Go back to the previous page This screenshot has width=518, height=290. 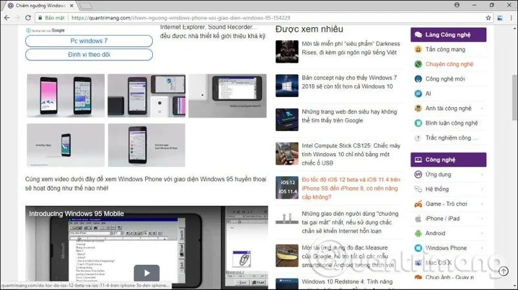(7, 18)
